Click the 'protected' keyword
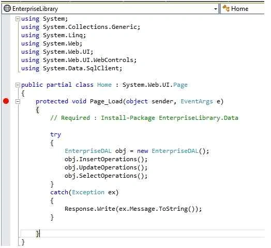This screenshot has height=248, width=271. click(52, 102)
